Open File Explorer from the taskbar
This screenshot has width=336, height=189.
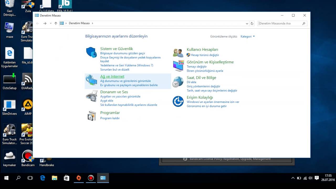coord(55,178)
